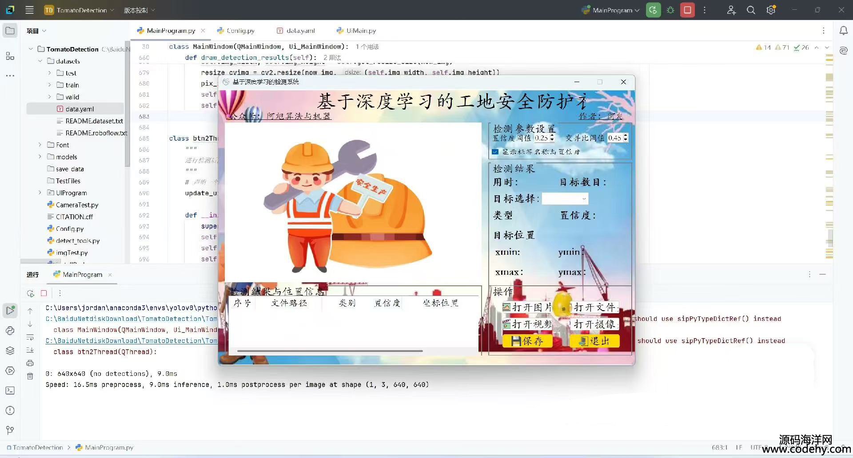The width and height of the screenshot is (853, 458).
Task: Expand the UIProgram folder
Action: pos(40,193)
